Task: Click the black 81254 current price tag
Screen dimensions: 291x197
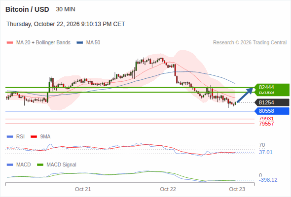Action: pos(272,102)
